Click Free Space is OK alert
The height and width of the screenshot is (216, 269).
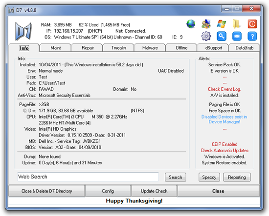[224, 111]
